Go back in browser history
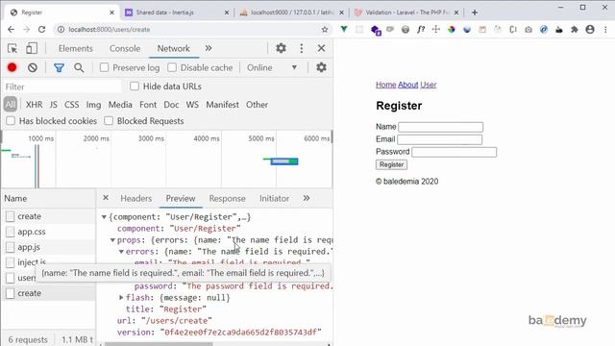This screenshot has height=346, width=615. 11,30
